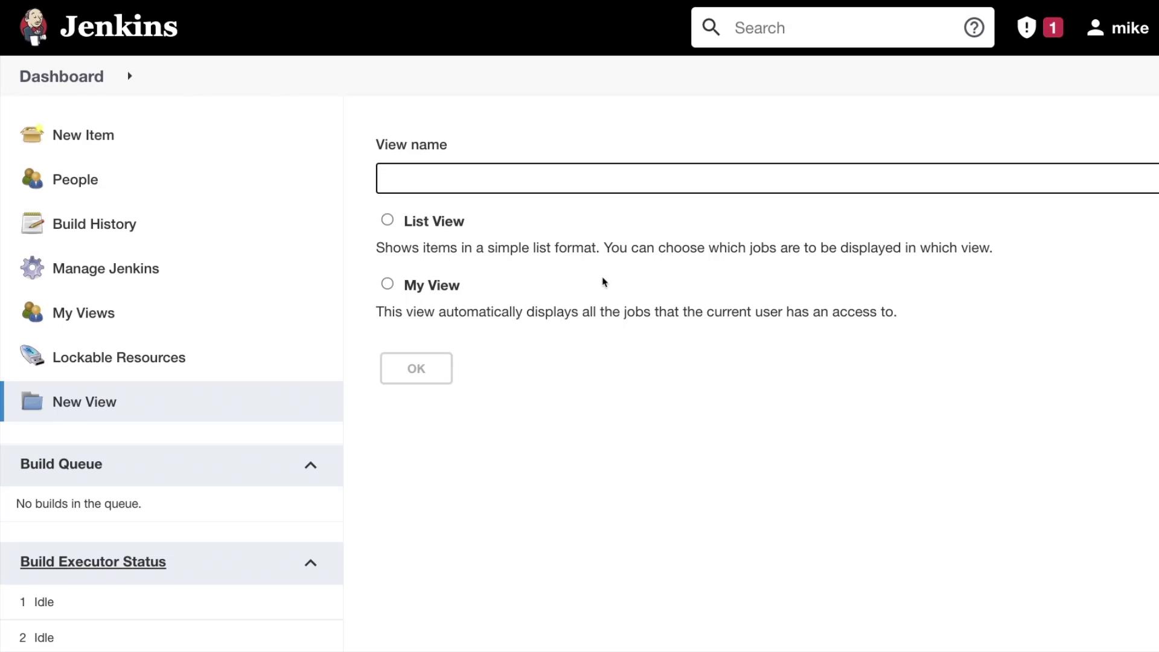The image size is (1159, 652).
Task: Select the My View radio button
Action: click(388, 284)
